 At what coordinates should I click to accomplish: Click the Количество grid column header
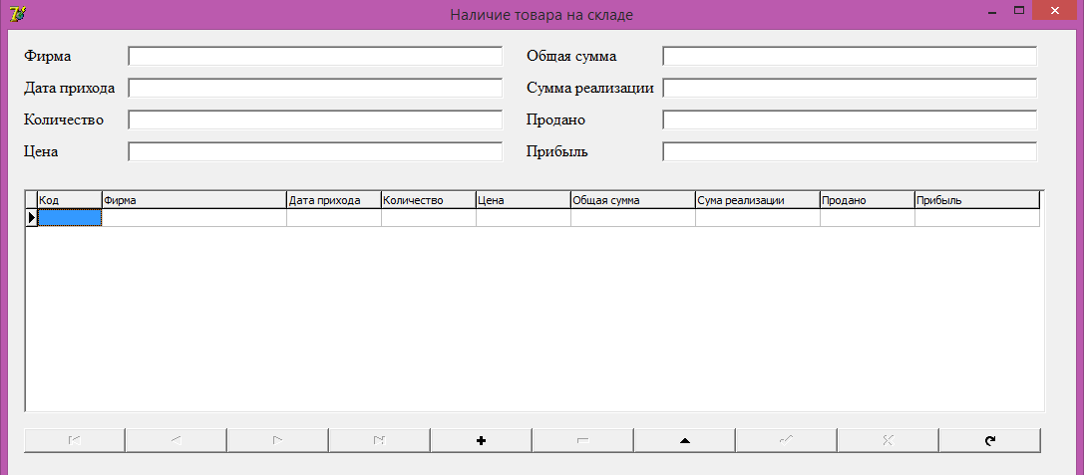(x=429, y=200)
